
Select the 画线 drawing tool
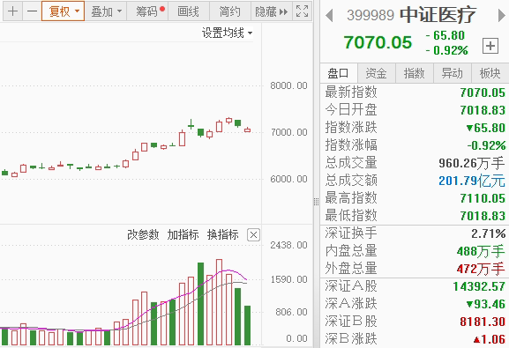[188, 11]
